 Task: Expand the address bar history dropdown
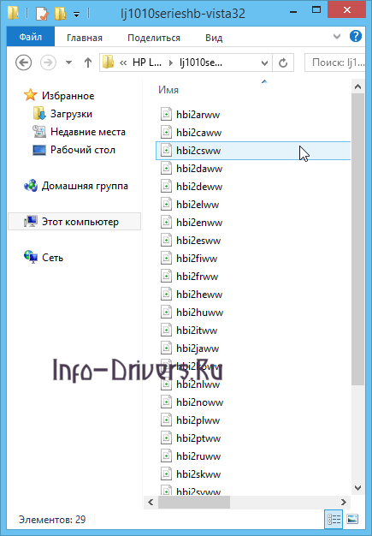pos(264,63)
